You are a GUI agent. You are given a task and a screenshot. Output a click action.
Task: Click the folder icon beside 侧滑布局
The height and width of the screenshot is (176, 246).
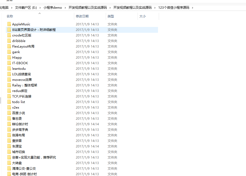point(9,135)
